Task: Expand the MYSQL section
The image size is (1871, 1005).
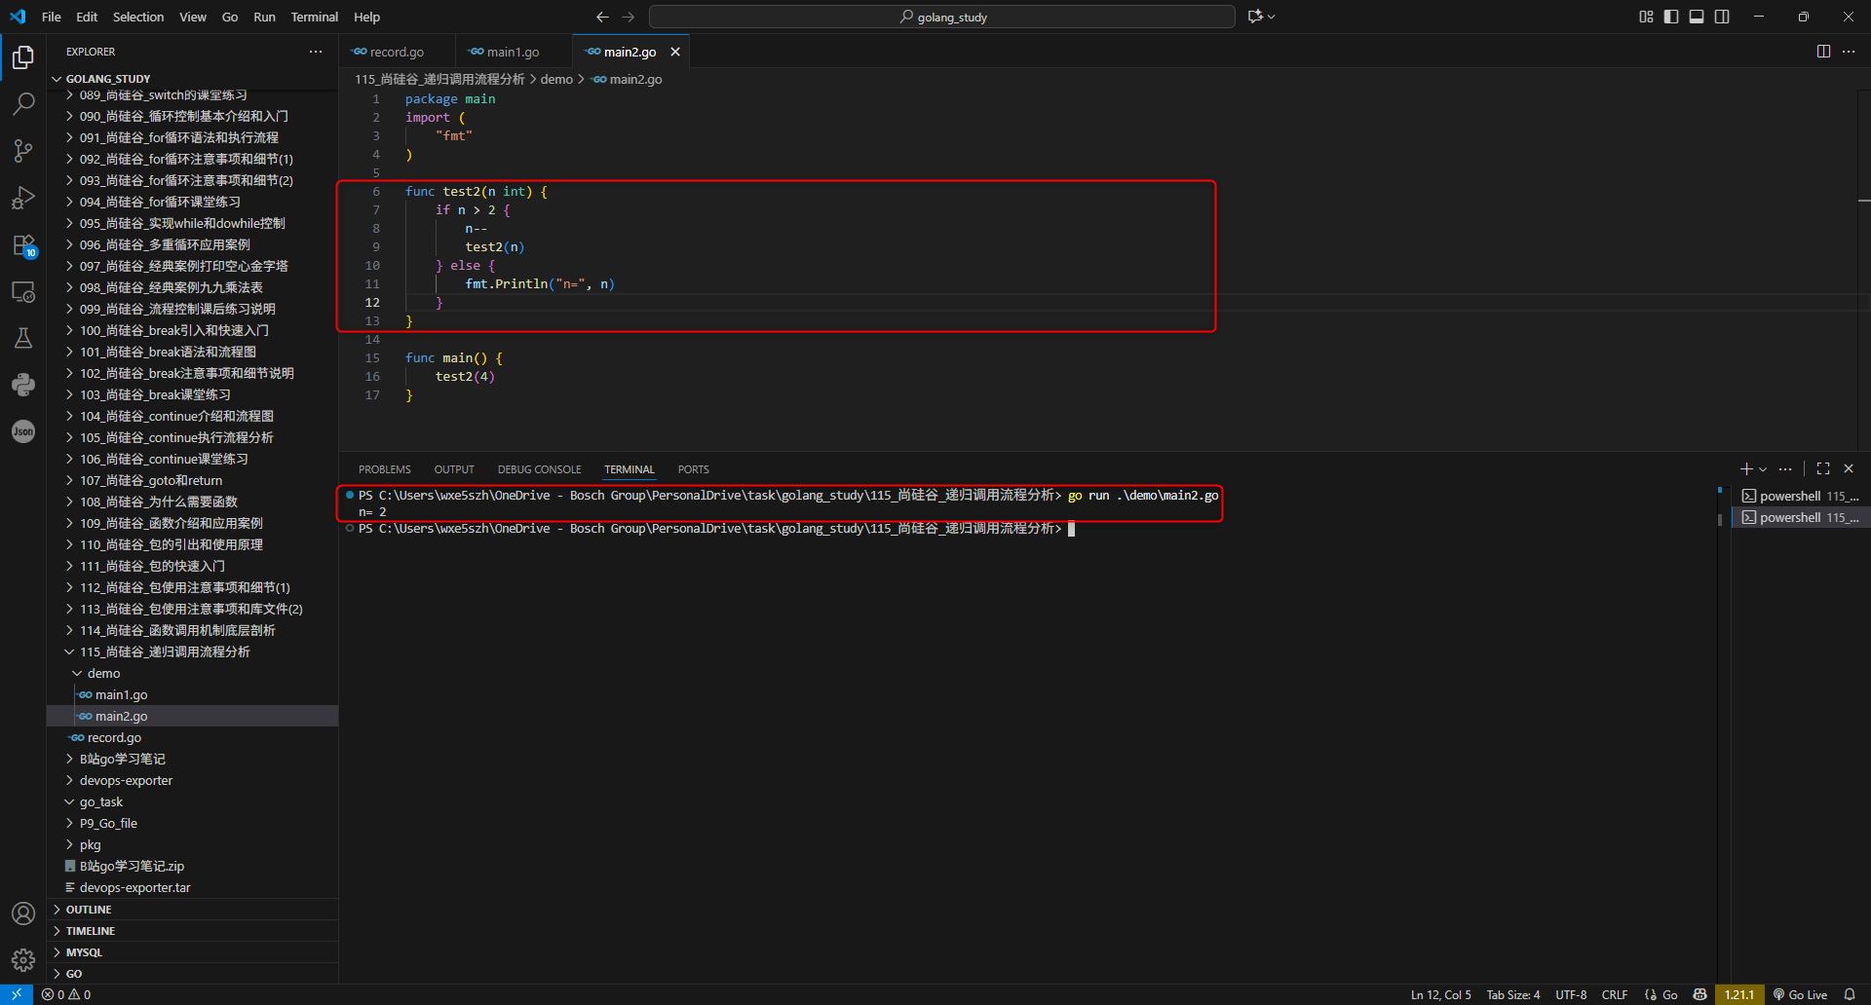Action: pos(193,952)
